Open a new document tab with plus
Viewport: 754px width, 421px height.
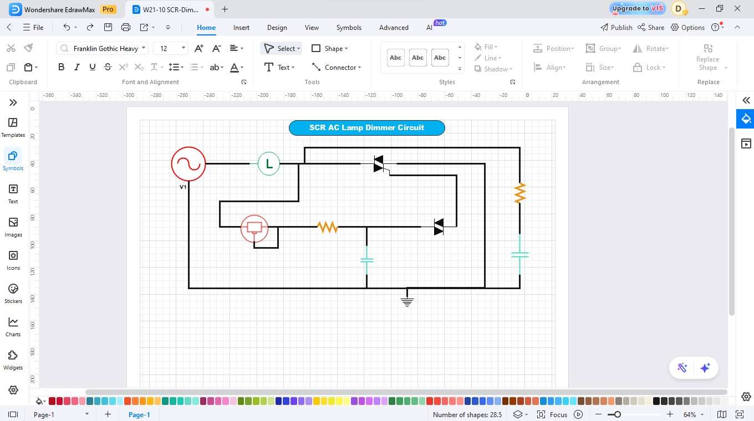point(225,9)
